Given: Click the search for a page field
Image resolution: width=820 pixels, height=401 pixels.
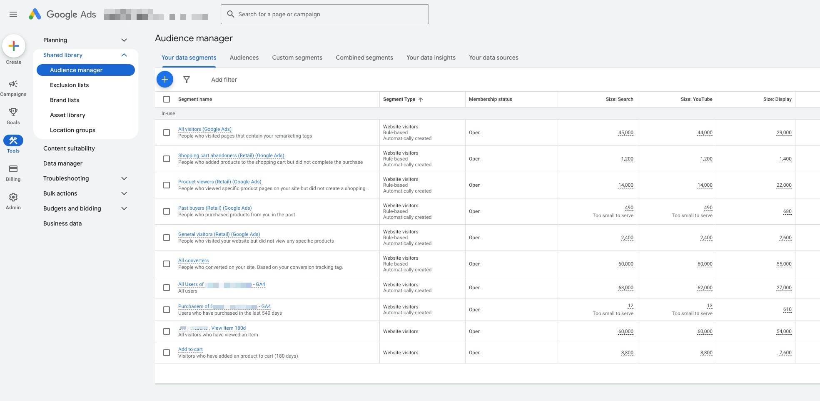Looking at the screenshot, I should (325, 14).
